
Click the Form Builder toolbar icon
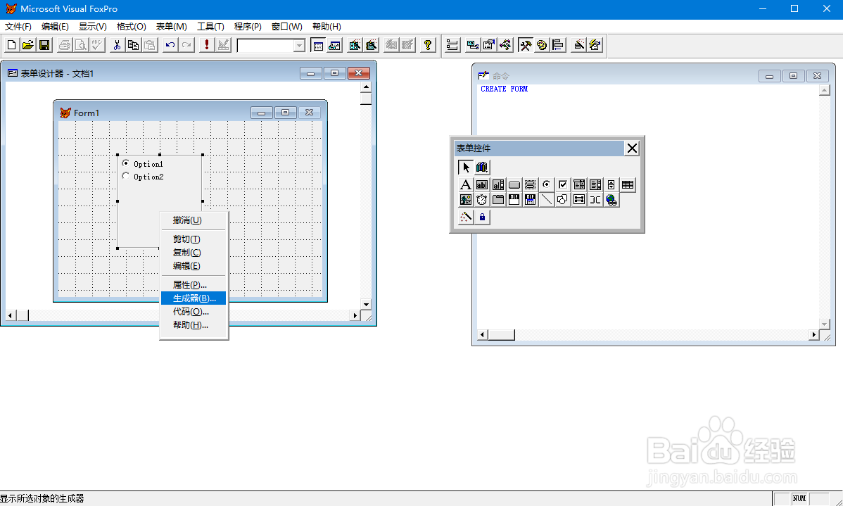coord(578,45)
